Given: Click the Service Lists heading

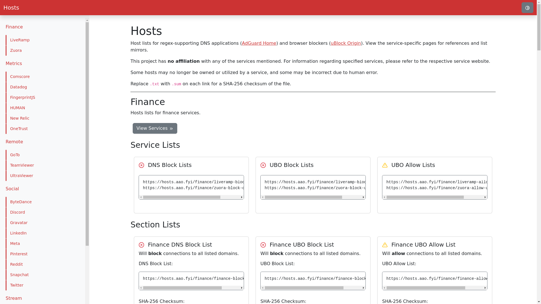Looking at the screenshot, I should pyautogui.click(x=155, y=145).
